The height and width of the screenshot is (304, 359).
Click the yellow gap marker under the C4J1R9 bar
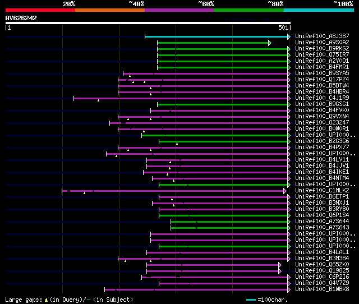click(99, 100)
